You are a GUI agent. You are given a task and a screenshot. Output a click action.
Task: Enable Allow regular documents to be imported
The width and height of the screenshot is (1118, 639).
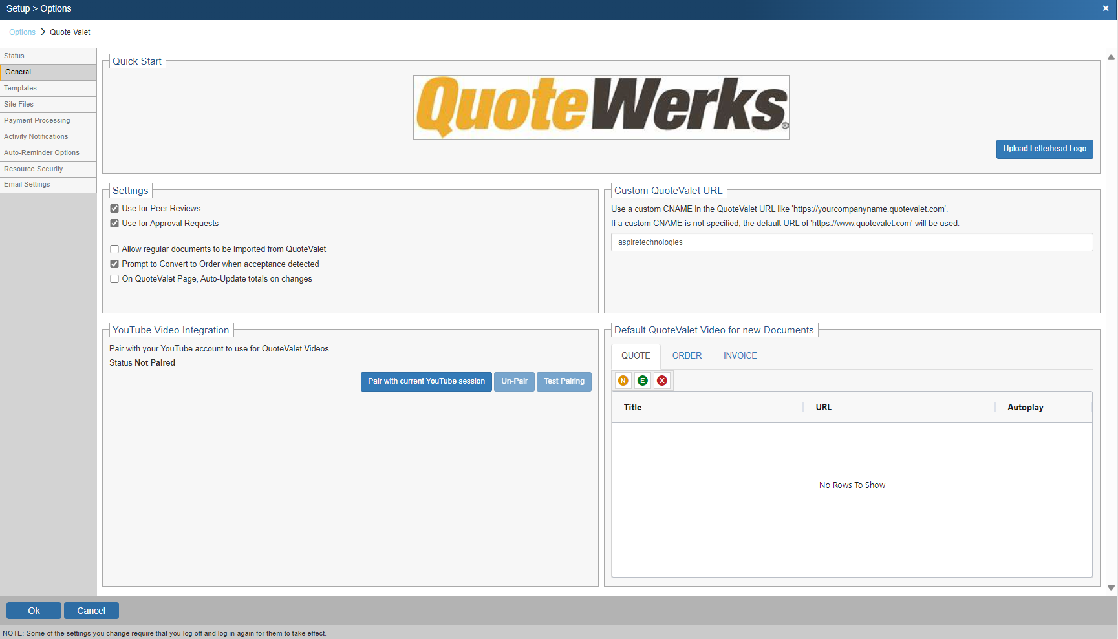(x=114, y=249)
